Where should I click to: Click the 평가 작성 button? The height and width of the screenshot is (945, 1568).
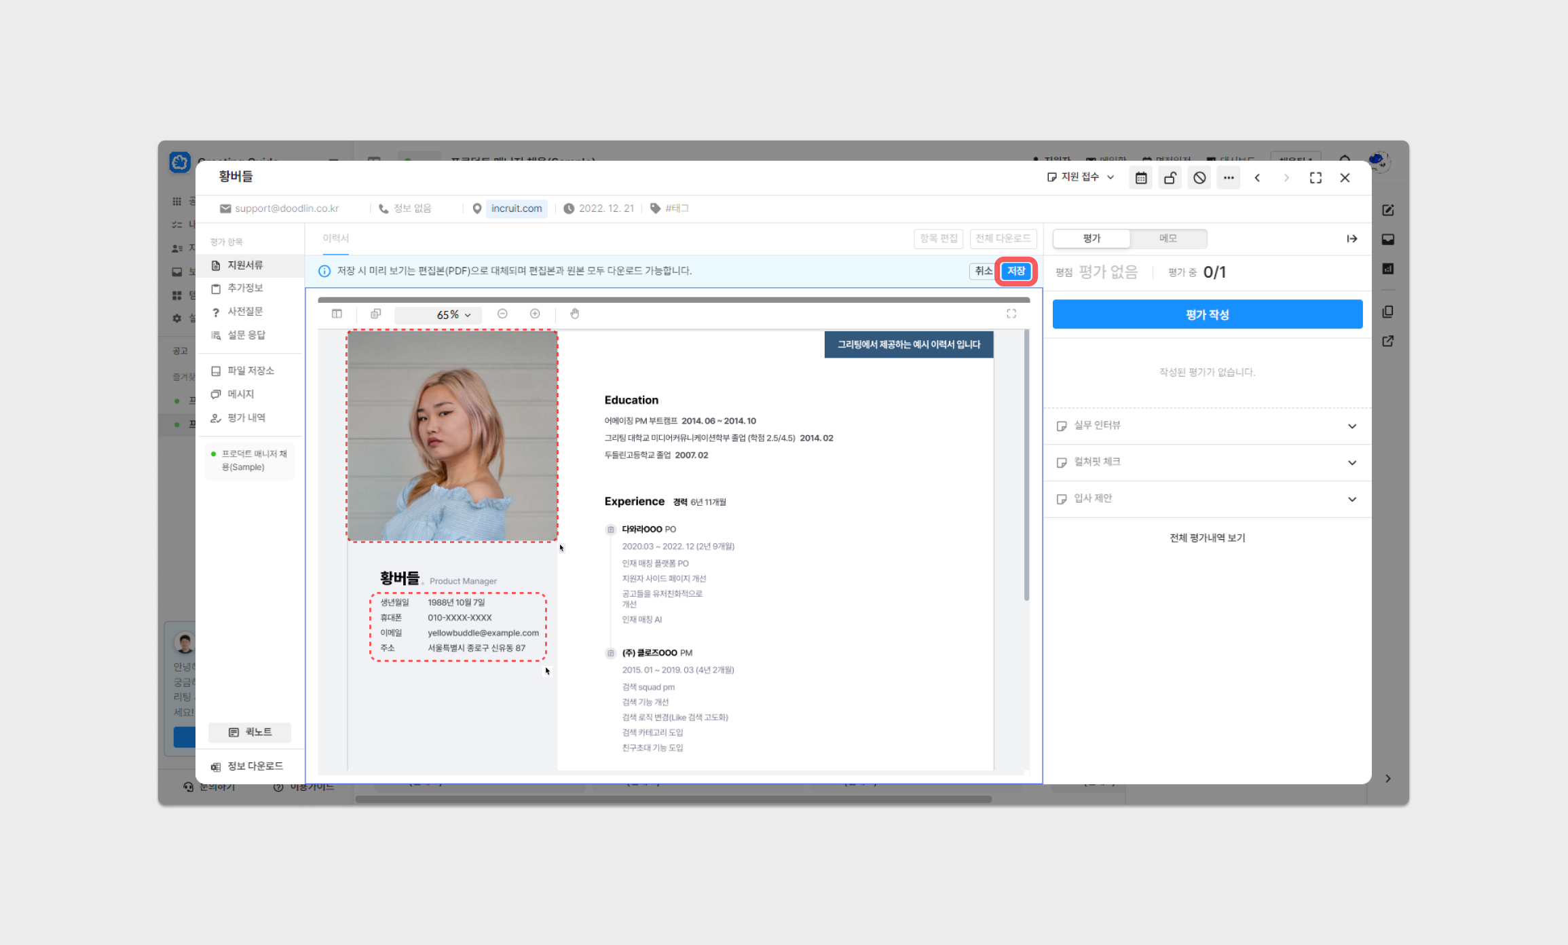[1207, 314]
